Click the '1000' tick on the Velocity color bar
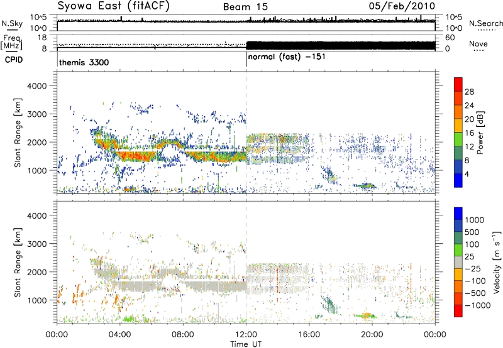Viewport: 503px width, 348px height. pos(475,220)
